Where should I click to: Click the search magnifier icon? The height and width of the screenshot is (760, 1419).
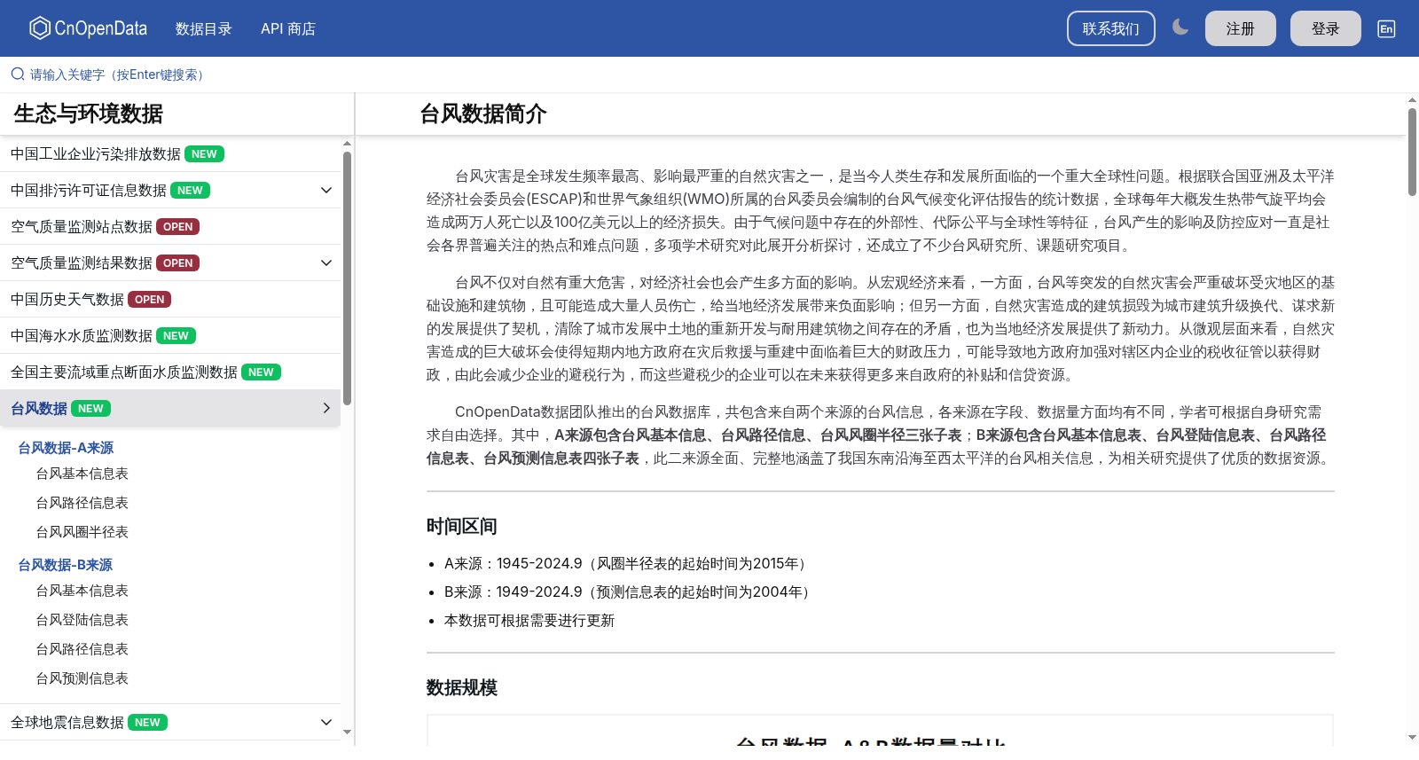pos(18,74)
